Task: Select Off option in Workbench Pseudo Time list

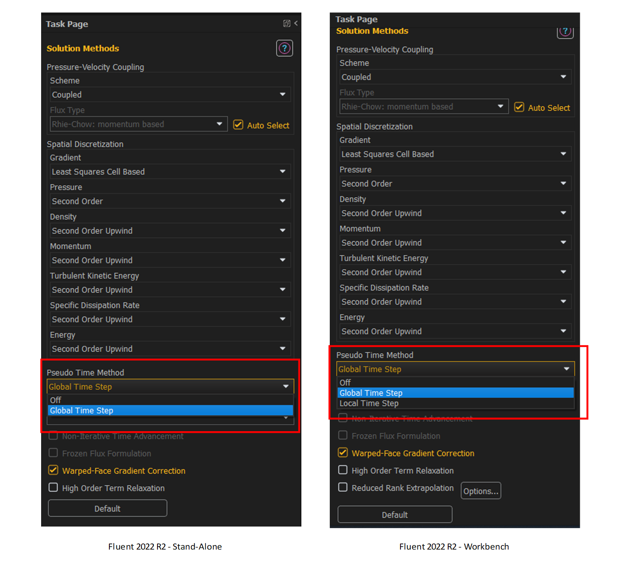Action: 456,382
